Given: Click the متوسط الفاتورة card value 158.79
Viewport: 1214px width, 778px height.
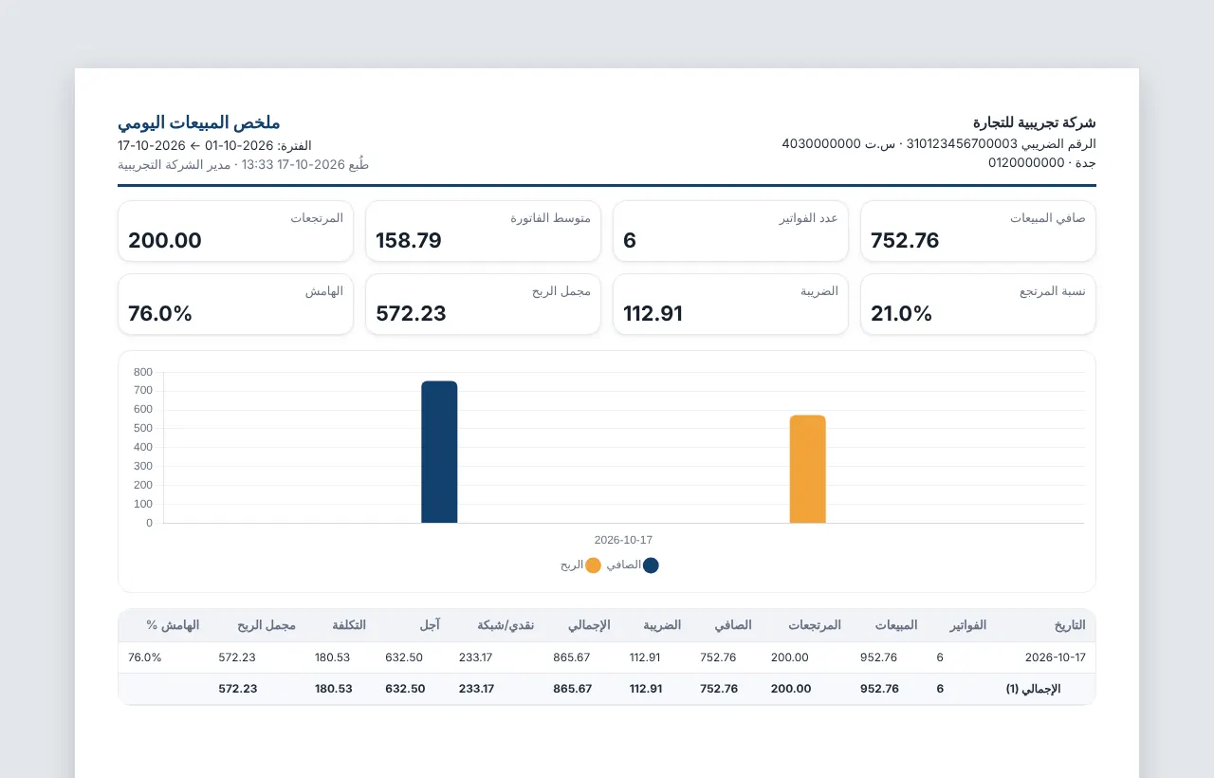Looking at the screenshot, I should 409,240.
